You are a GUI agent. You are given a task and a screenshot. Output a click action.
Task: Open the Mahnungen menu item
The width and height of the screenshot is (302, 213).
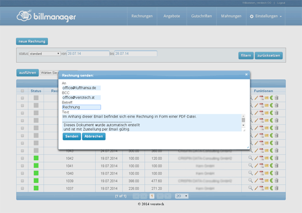pyautogui.click(x=231, y=16)
